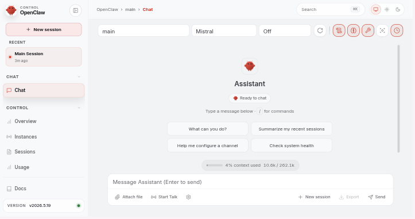Screen dimensions: 415x219
Task: Open the gear settings icon below message box
Action: (188, 197)
